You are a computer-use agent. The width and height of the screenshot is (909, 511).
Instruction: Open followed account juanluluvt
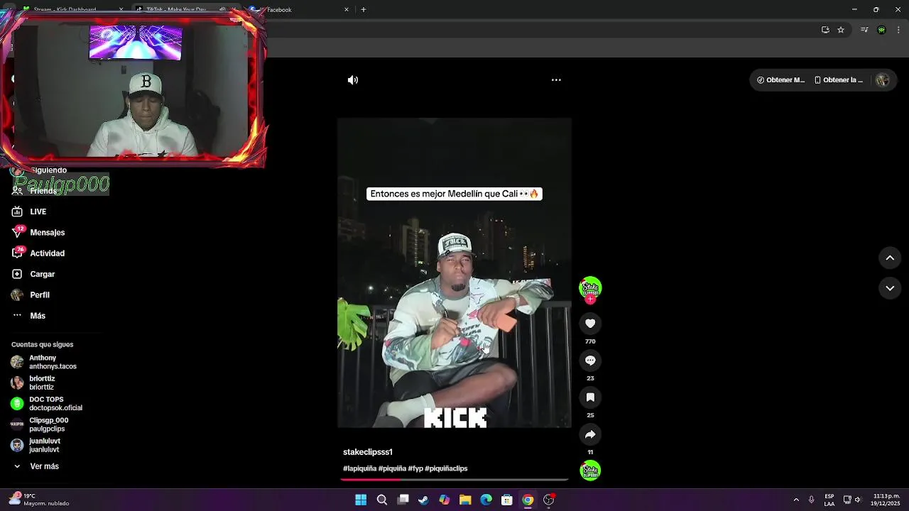coord(44,445)
